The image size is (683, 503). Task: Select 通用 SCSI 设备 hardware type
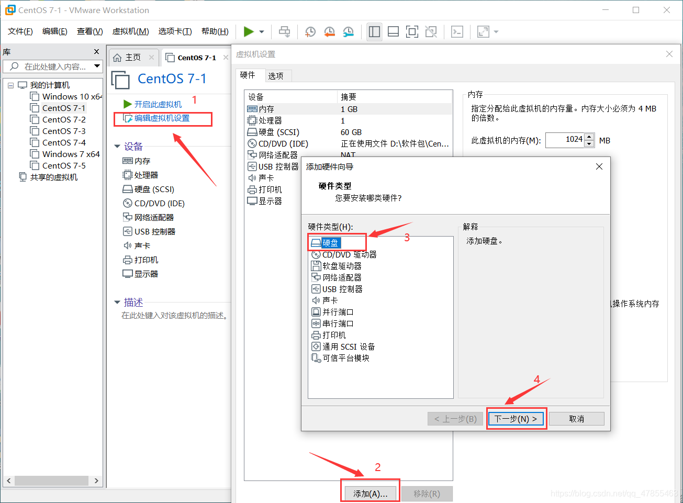coord(343,346)
